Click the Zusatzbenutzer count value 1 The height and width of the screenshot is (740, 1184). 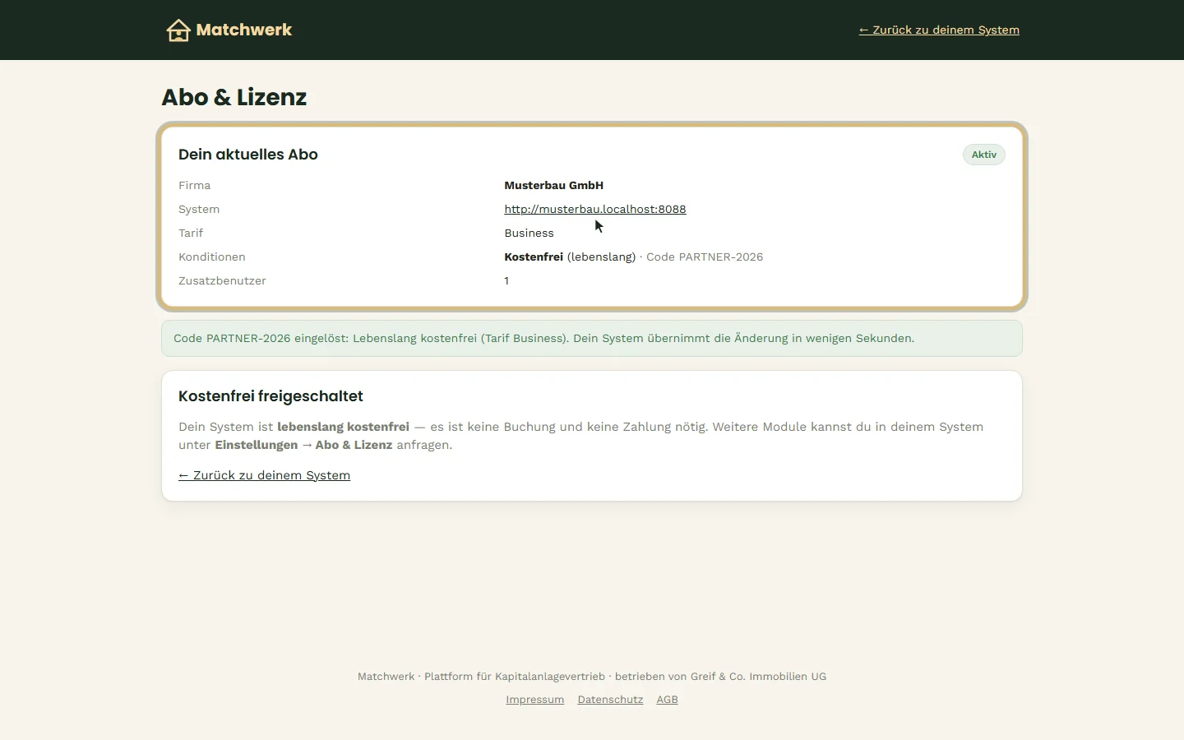tap(506, 280)
